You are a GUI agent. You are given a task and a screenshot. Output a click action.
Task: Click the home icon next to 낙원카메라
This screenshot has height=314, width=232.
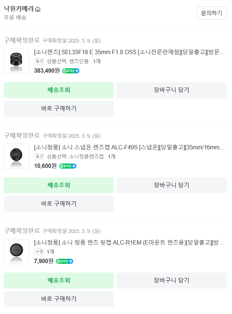pos(38,9)
